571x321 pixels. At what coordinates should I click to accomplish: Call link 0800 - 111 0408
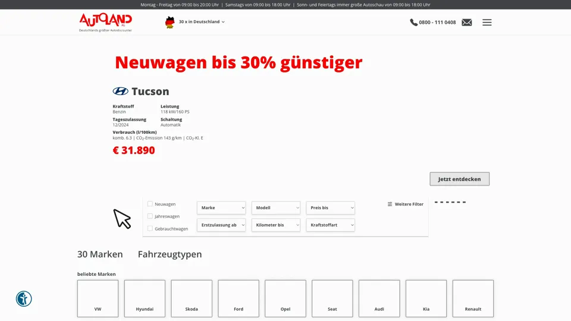437,22
